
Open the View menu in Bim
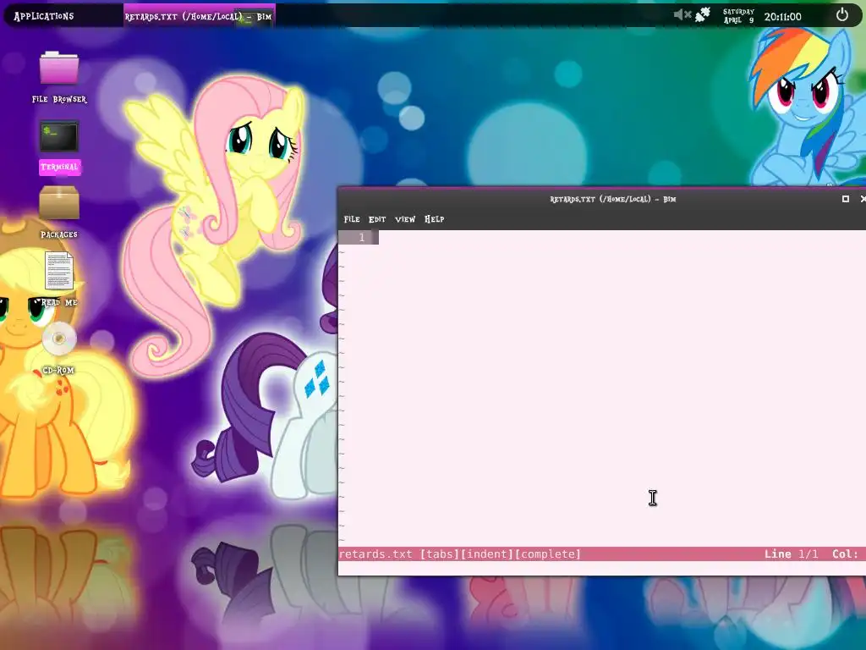click(405, 219)
